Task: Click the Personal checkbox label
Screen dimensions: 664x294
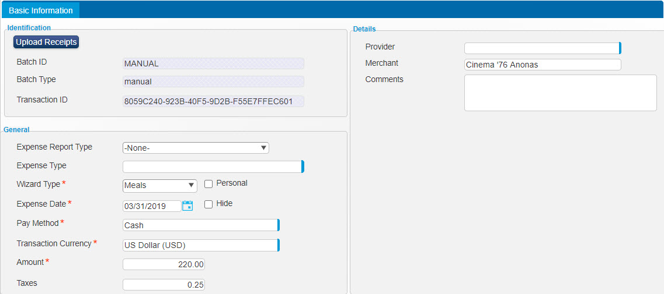Action: [232, 183]
